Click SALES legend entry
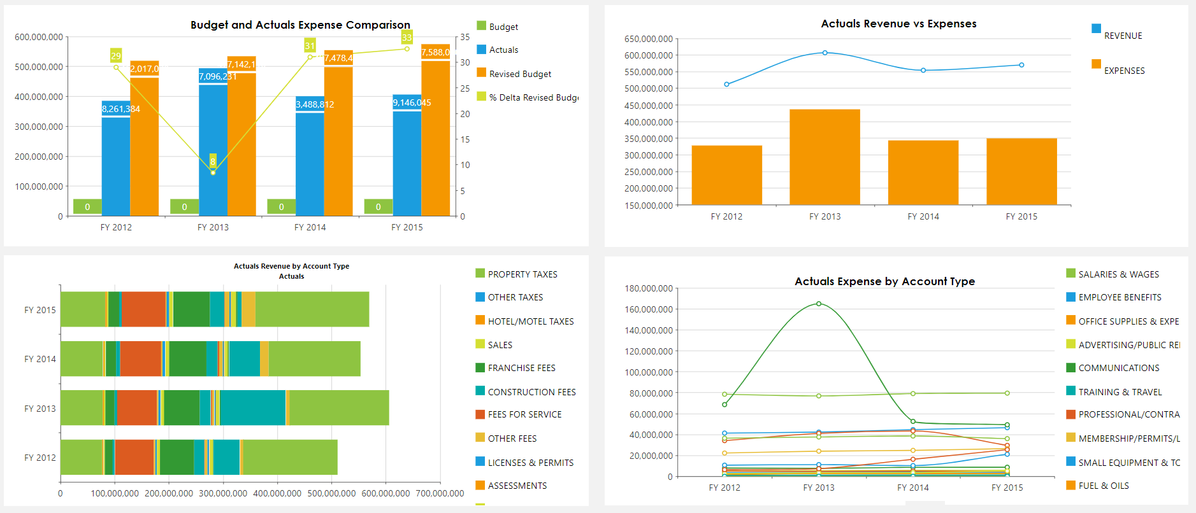 (x=494, y=345)
